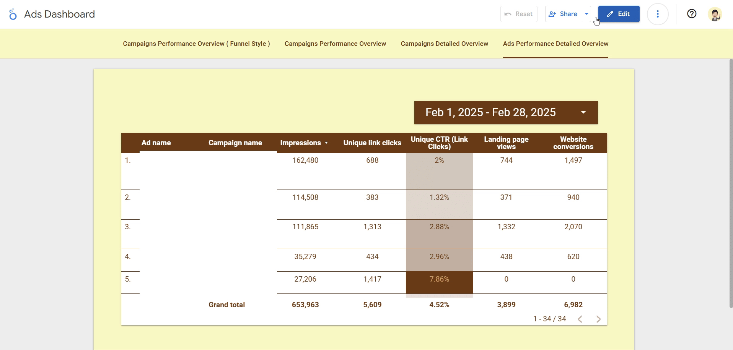733x350 pixels.
Task: Click the Unique CTR (Link Clicks) header
Action: pyautogui.click(x=439, y=143)
